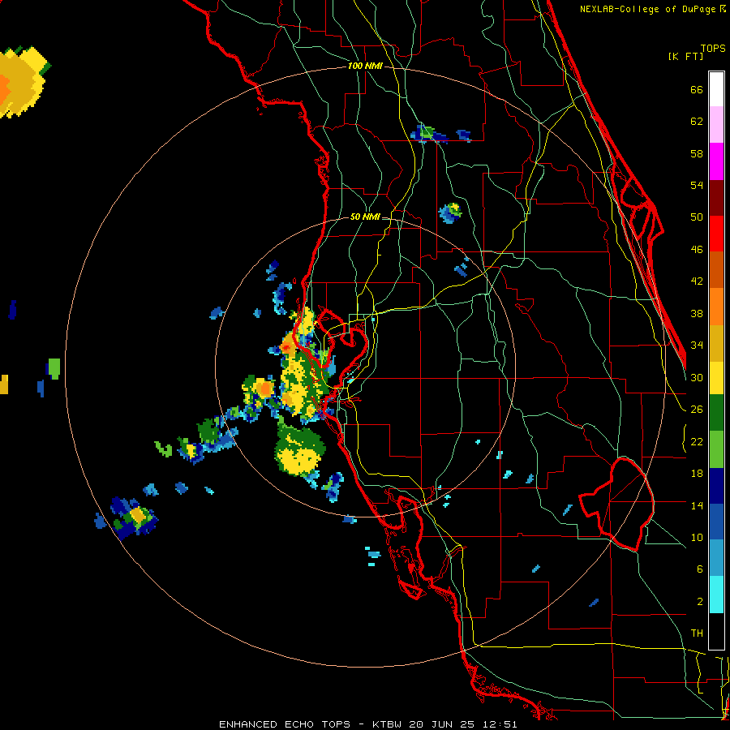Click the 62 legend value
The image size is (730, 730).
coord(697,122)
